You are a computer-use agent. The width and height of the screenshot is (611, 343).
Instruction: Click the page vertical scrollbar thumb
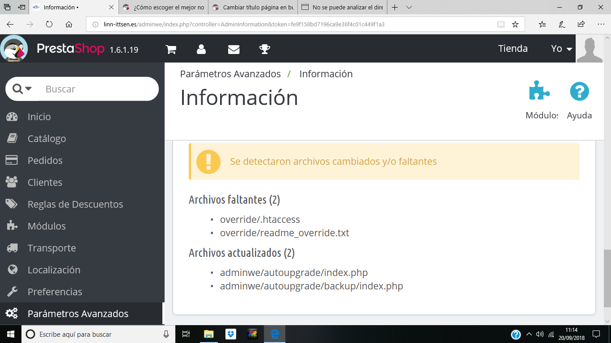coord(607,278)
